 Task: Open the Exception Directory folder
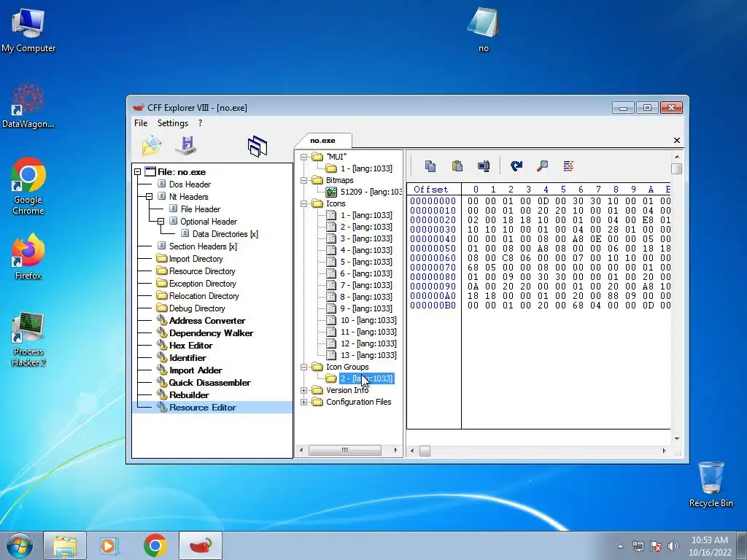coord(203,284)
